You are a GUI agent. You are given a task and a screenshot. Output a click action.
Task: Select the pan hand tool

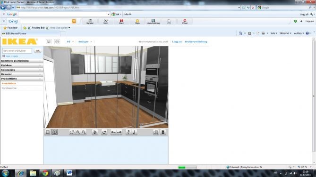click(x=95, y=132)
